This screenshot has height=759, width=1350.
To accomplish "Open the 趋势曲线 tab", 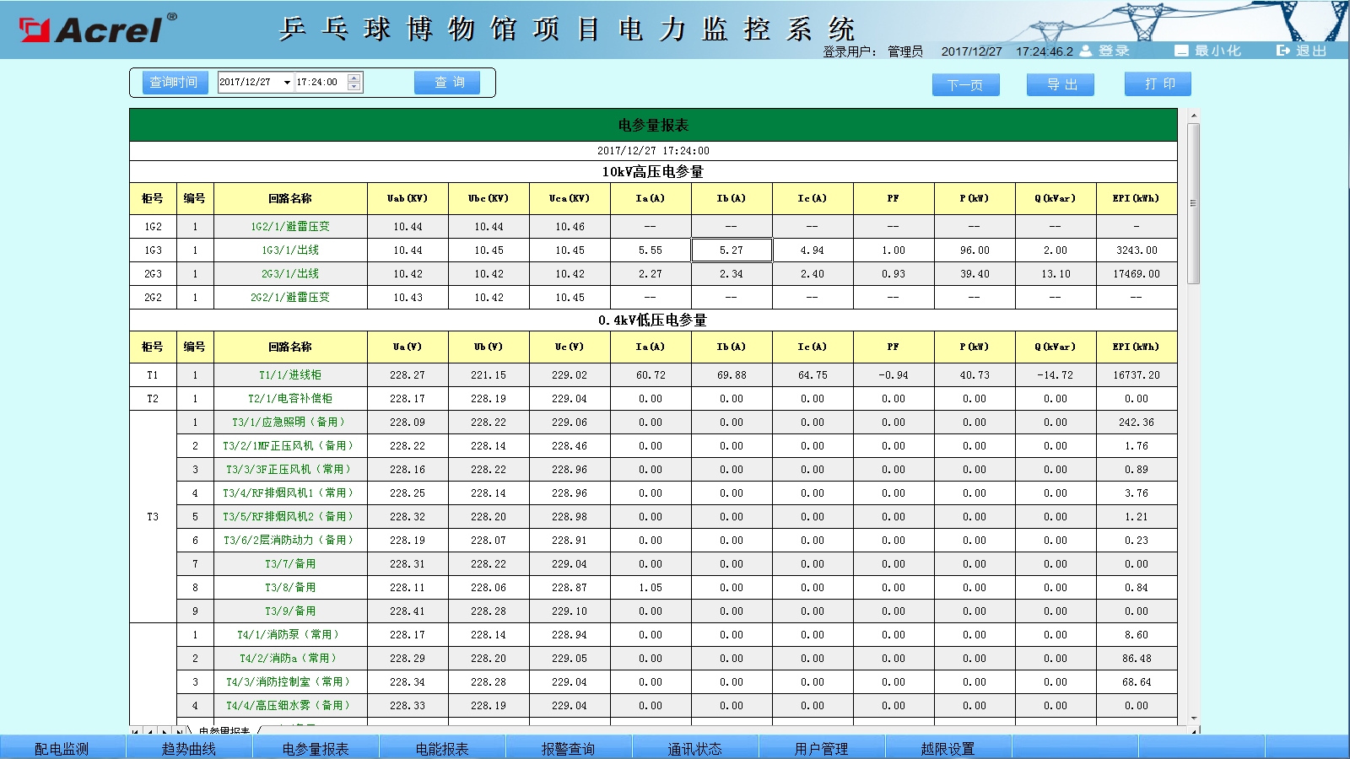I will coord(189,747).
